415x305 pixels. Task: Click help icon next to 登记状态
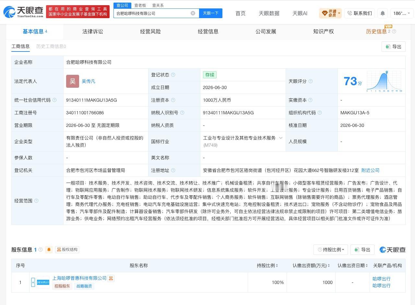tap(173, 75)
